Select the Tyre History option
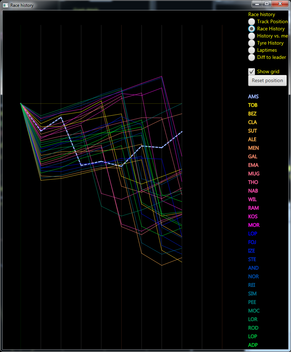Viewport: 291px width, 352px height. [251, 43]
